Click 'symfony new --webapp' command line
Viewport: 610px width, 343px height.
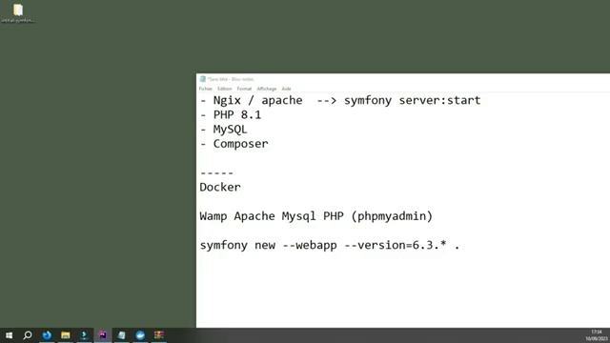tap(330, 246)
